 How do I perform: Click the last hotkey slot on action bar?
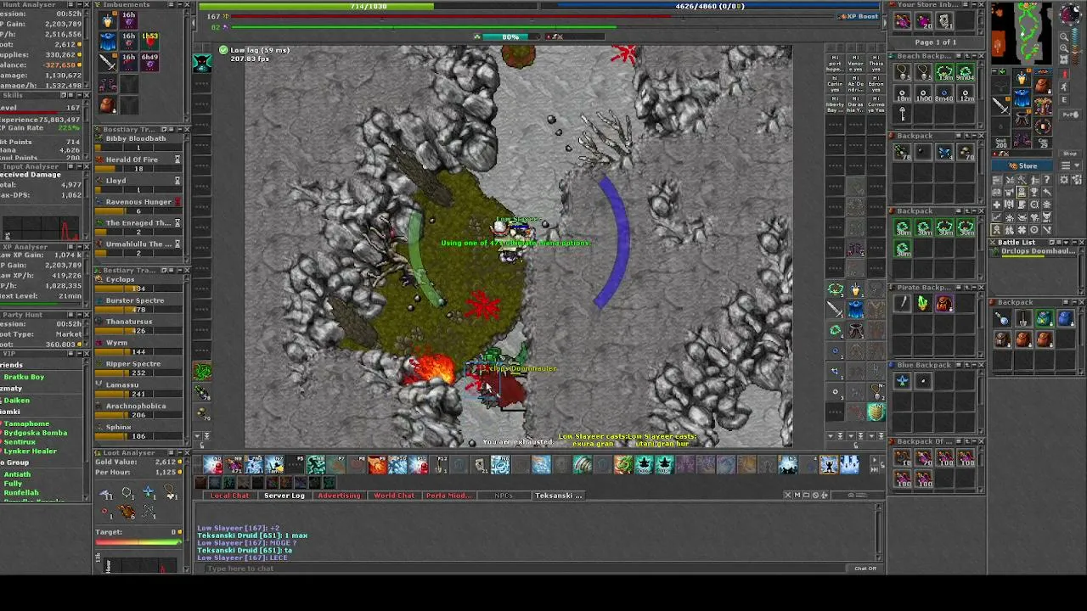(x=849, y=464)
